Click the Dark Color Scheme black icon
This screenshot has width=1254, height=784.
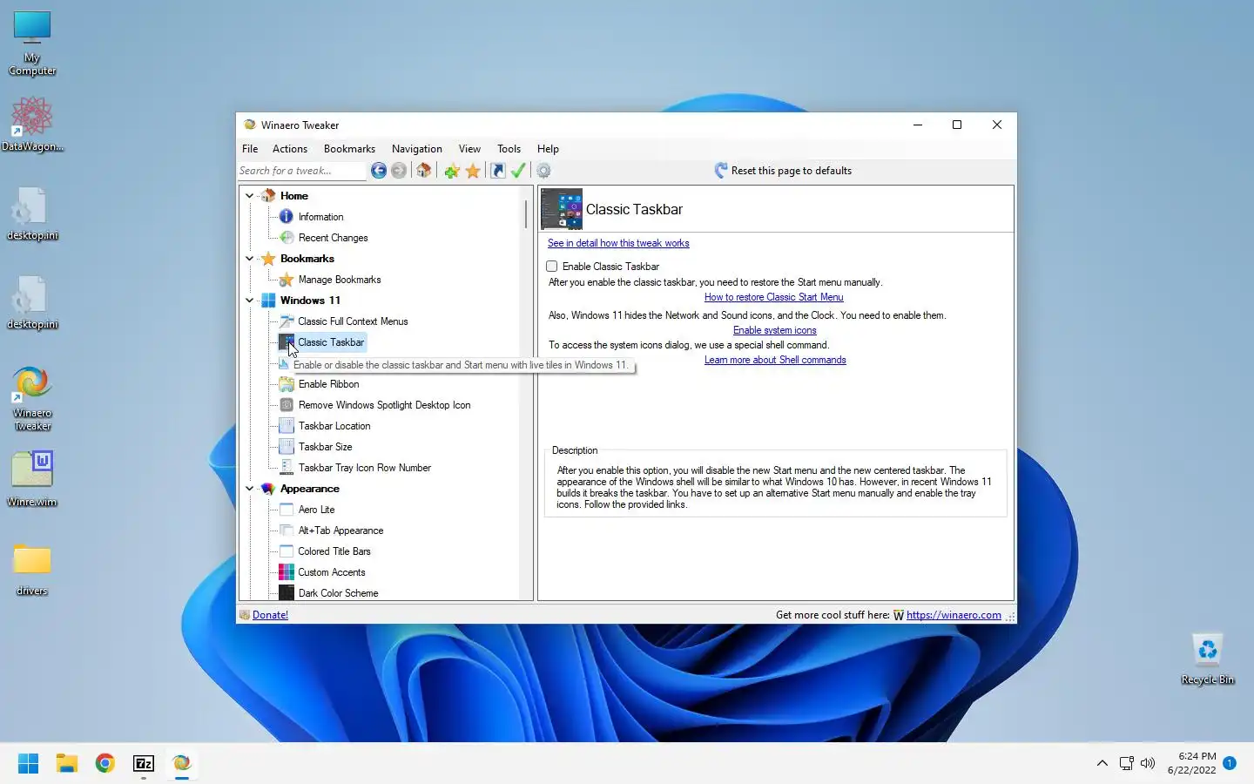(287, 593)
